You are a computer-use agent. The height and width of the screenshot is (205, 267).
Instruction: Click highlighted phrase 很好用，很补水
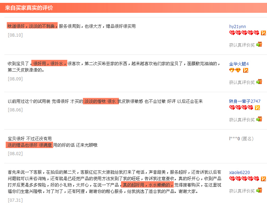point(49,63)
